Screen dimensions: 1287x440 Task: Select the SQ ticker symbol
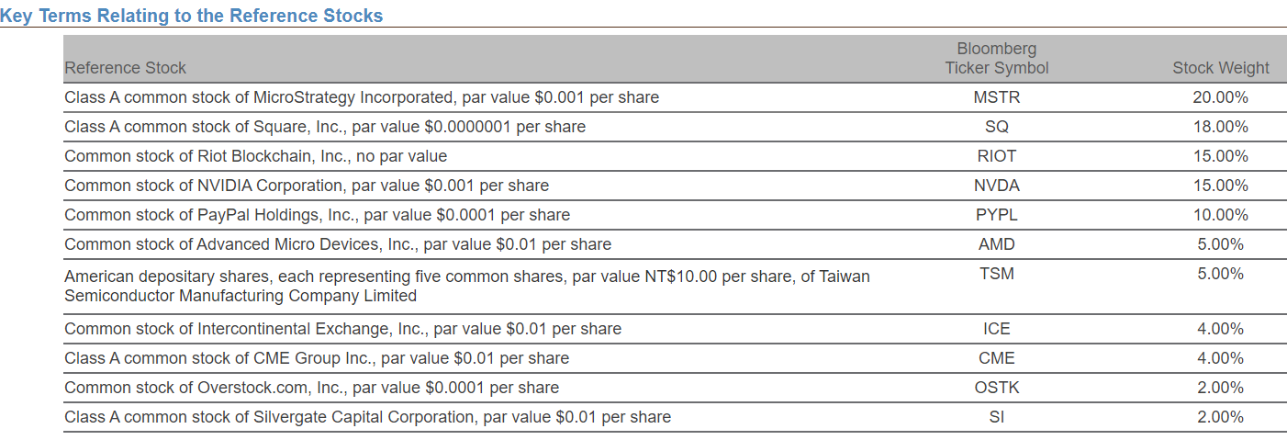(x=997, y=127)
